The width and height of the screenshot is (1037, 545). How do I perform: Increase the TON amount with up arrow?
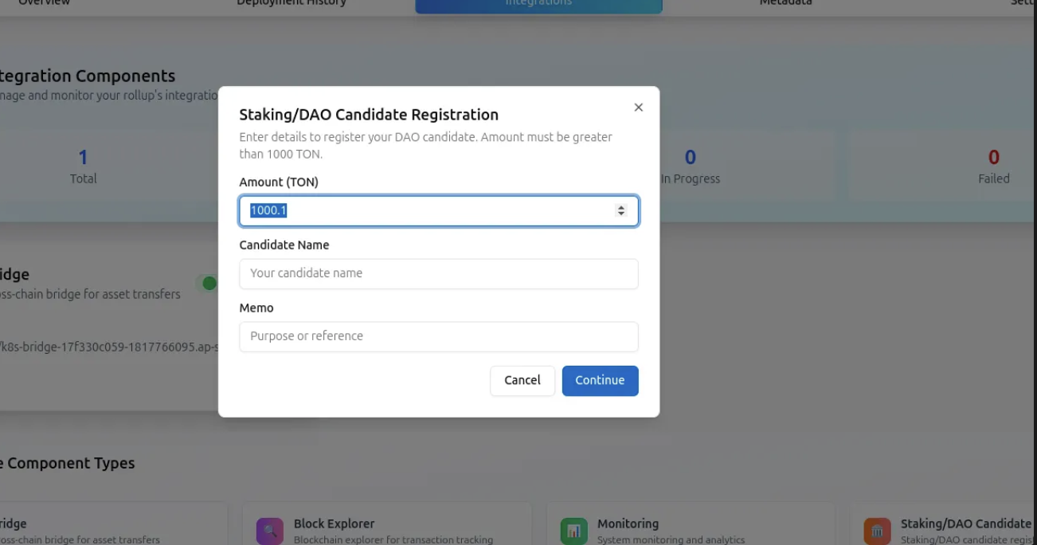pyautogui.click(x=621, y=207)
